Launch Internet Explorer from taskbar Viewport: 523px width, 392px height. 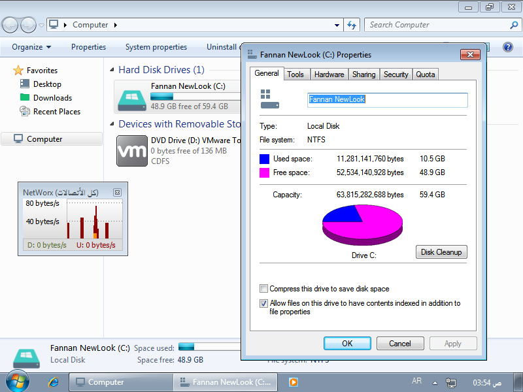tap(53, 382)
